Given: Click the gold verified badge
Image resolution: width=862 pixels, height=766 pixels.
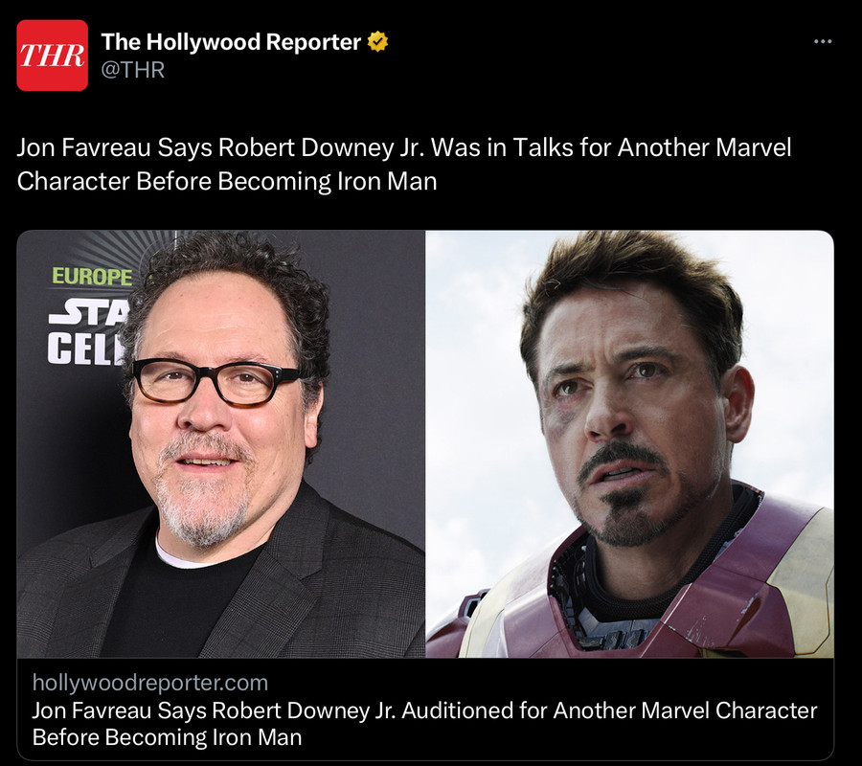Looking at the screenshot, I should [377, 42].
